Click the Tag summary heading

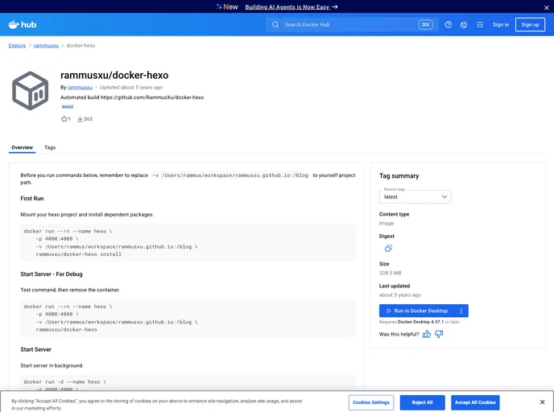coord(399,175)
